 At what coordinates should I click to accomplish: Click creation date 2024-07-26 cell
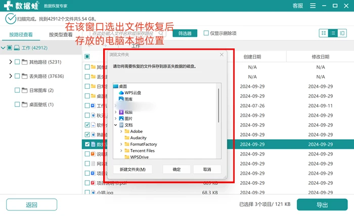[x=252, y=105]
